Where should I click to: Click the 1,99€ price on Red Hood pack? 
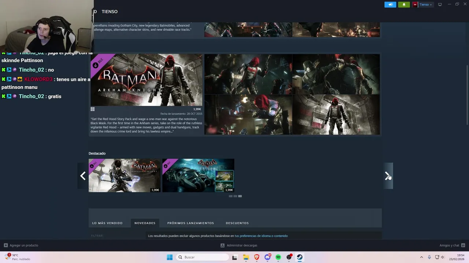click(x=197, y=109)
